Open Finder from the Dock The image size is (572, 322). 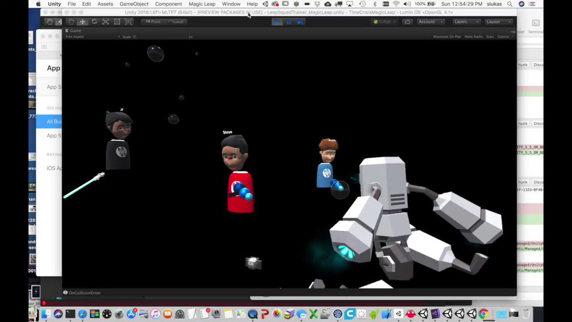point(46,314)
